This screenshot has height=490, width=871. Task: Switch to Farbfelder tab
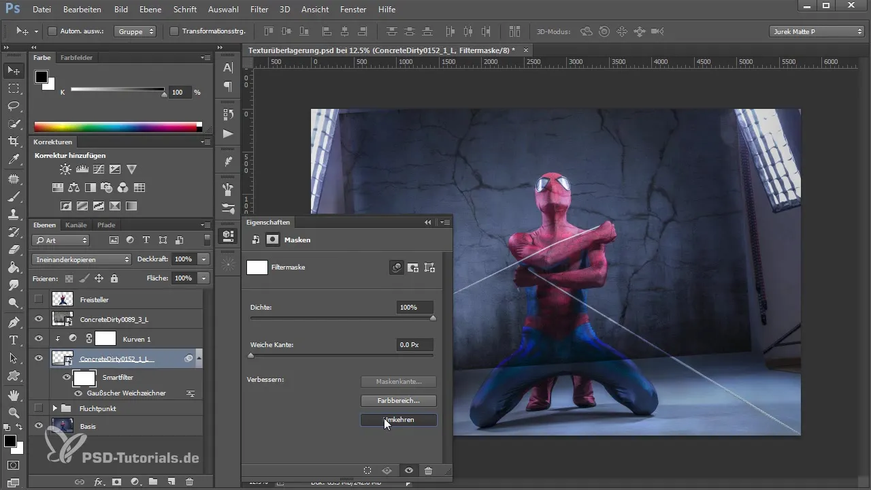pos(77,57)
